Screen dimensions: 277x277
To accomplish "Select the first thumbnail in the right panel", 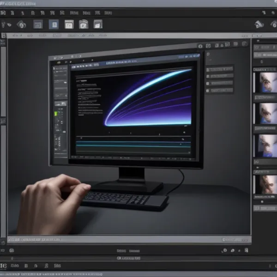I will pos(268,83).
